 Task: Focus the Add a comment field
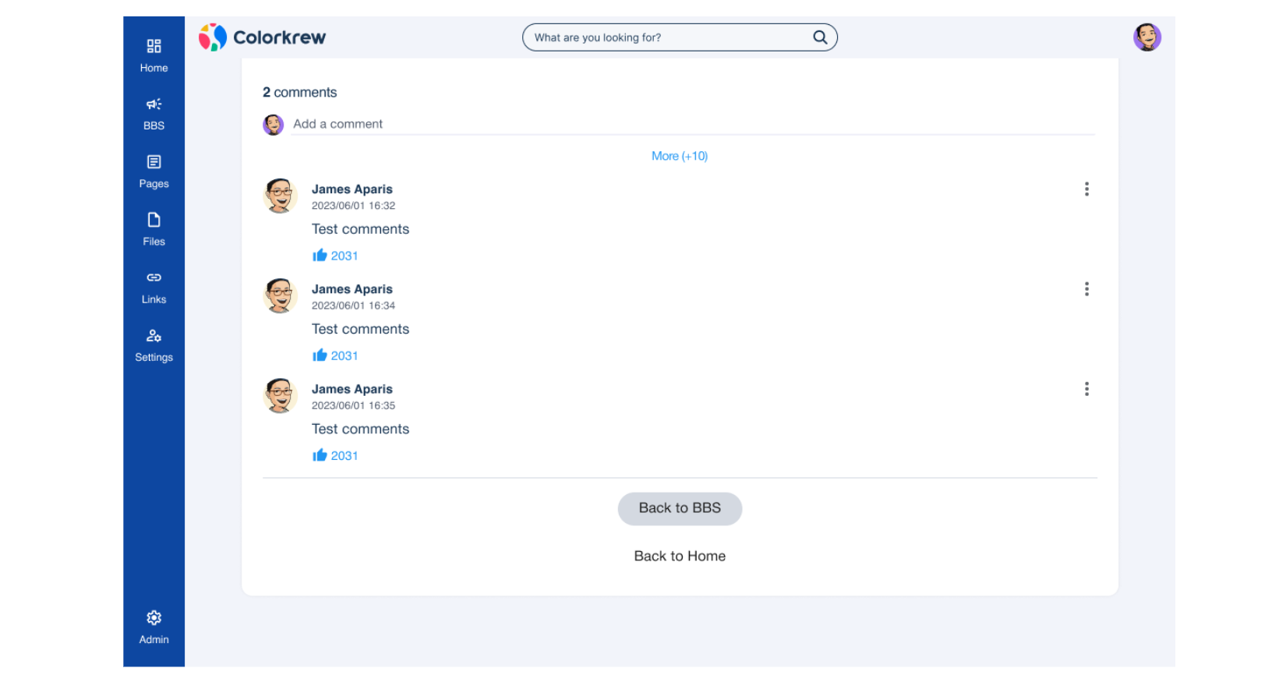coord(692,124)
